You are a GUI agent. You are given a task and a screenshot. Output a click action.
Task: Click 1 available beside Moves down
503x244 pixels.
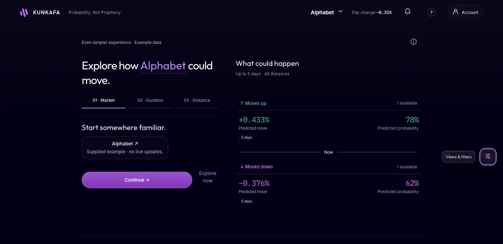coord(407,167)
